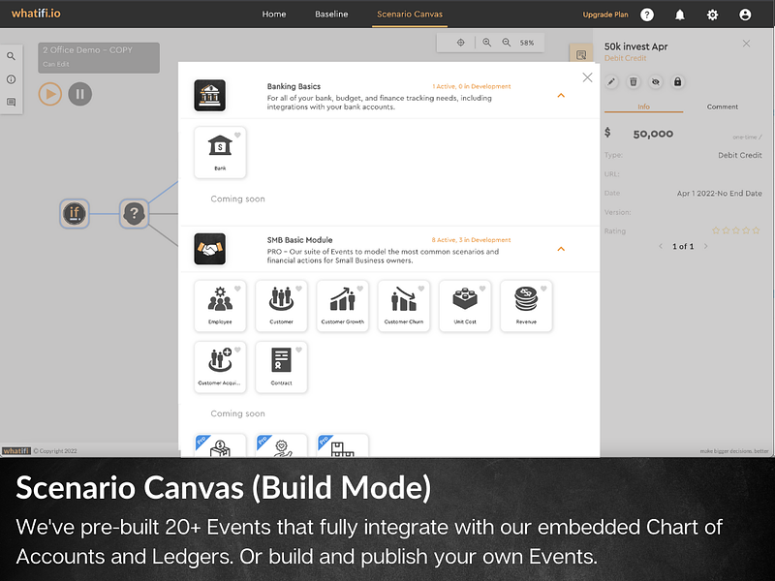Screen dimensions: 775x581
Task: Click the Apr 1 2022-No End Date value
Action: click(719, 193)
